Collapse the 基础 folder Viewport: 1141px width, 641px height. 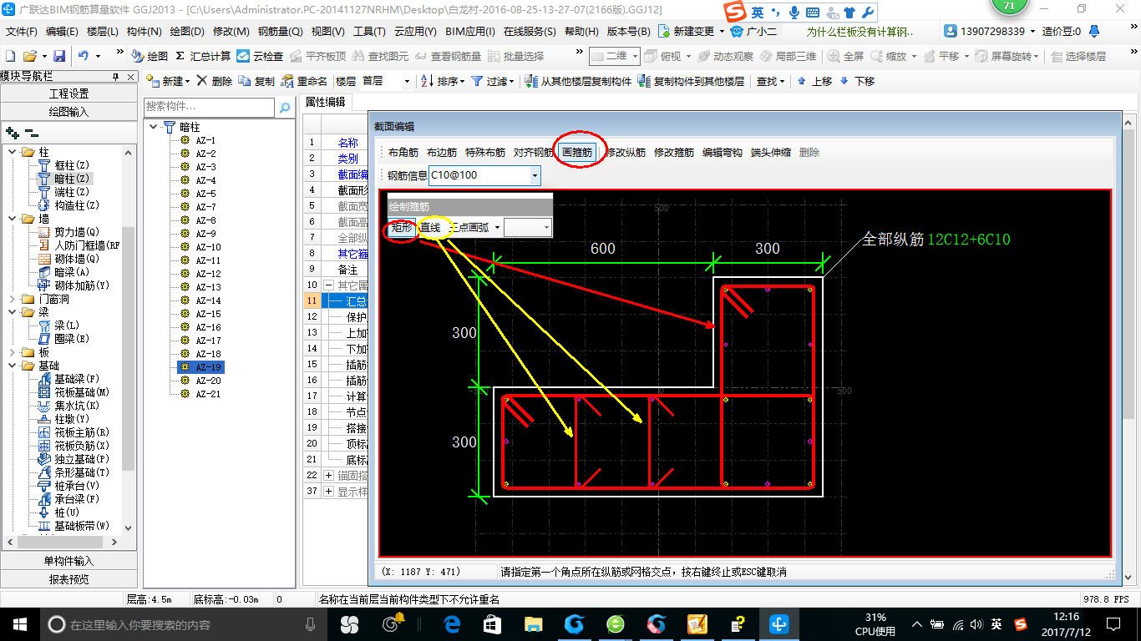pyautogui.click(x=12, y=366)
